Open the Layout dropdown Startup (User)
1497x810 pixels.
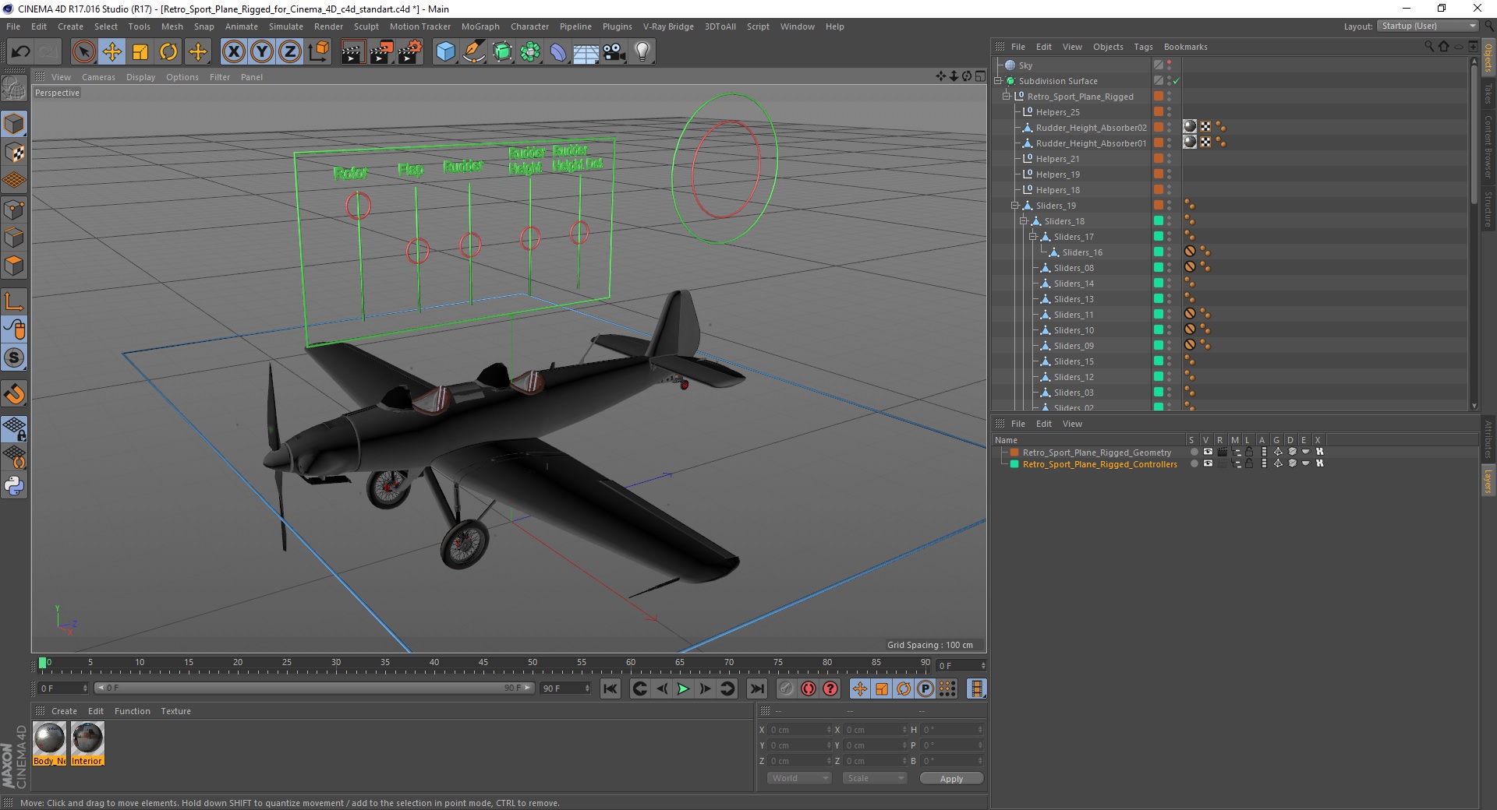click(1428, 26)
